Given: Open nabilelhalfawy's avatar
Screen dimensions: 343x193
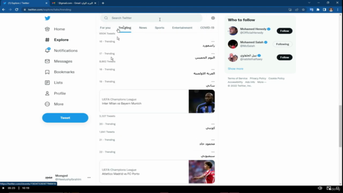Looking at the screenshot, I should click(x=233, y=57).
